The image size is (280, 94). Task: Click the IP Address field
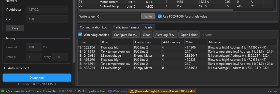[47, 9]
